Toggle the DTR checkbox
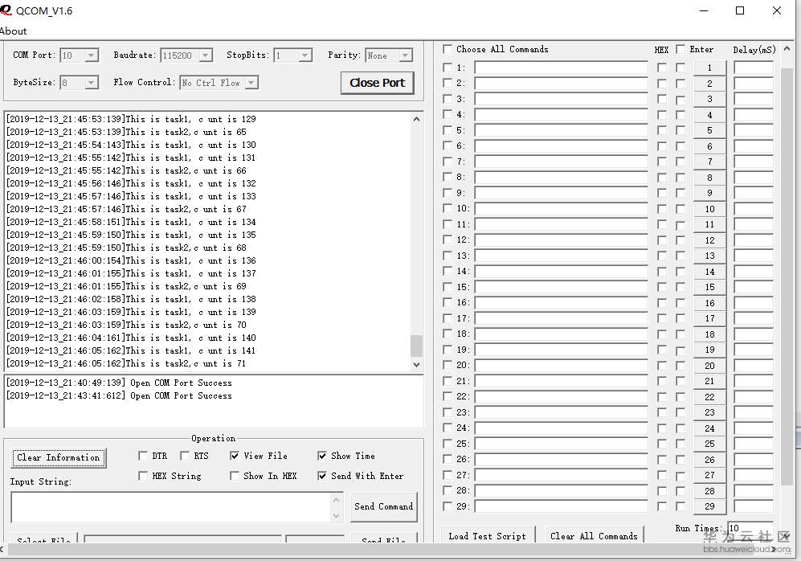801x561 pixels. [143, 456]
